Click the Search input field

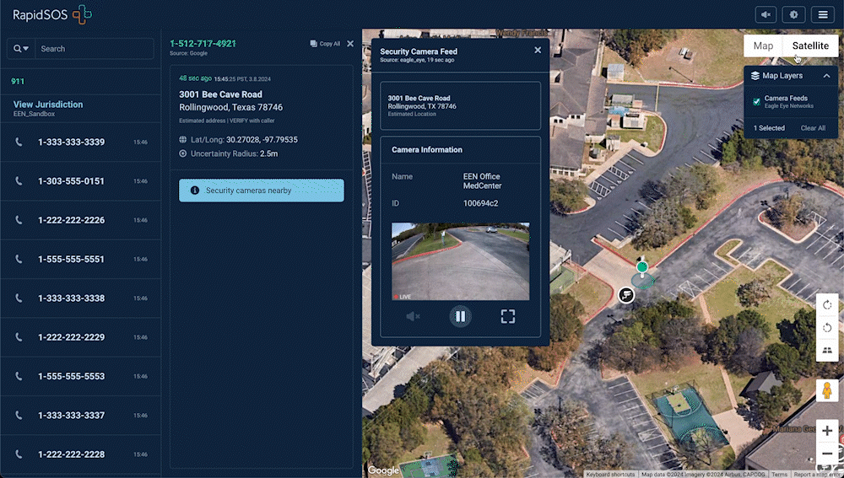click(93, 49)
